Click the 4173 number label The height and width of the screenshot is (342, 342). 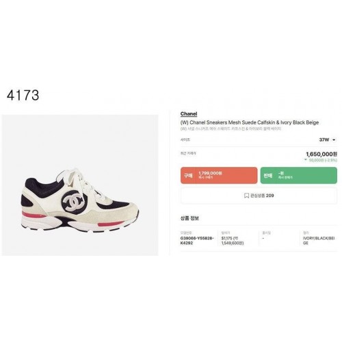pos(23,95)
